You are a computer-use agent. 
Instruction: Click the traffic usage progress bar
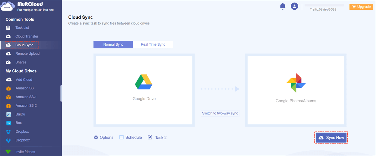(324, 5)
